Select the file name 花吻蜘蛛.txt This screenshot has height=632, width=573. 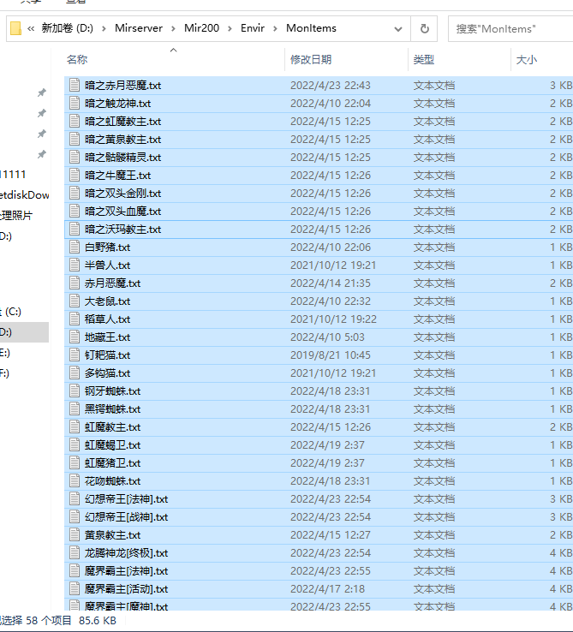(x=112, y=481)
